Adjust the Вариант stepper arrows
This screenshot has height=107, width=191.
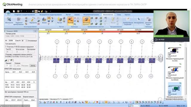pos(11,66)
